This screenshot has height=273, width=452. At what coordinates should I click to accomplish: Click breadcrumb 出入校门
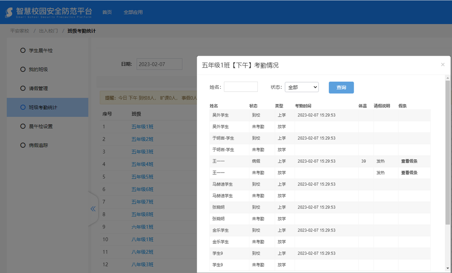tap(48, 31)
